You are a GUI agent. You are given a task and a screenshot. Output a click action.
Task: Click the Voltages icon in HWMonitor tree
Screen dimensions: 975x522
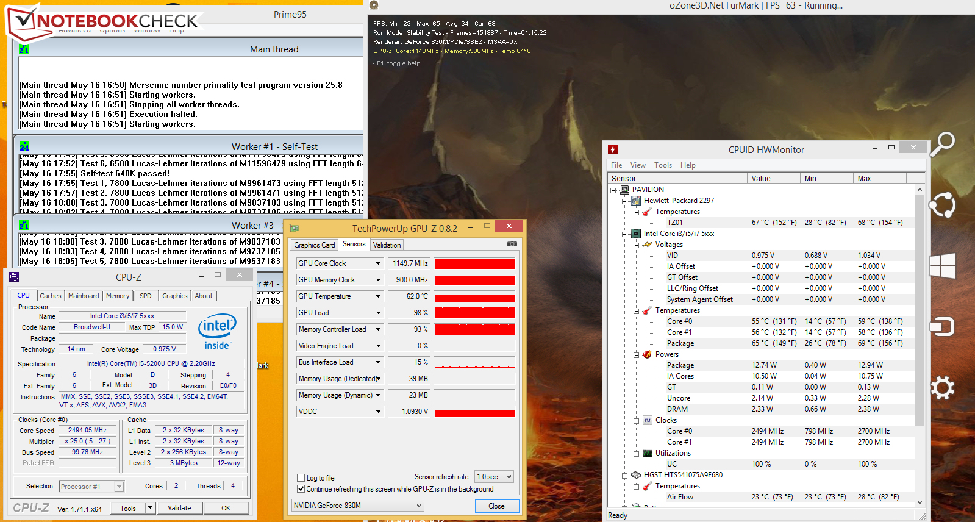click(648, 245)
